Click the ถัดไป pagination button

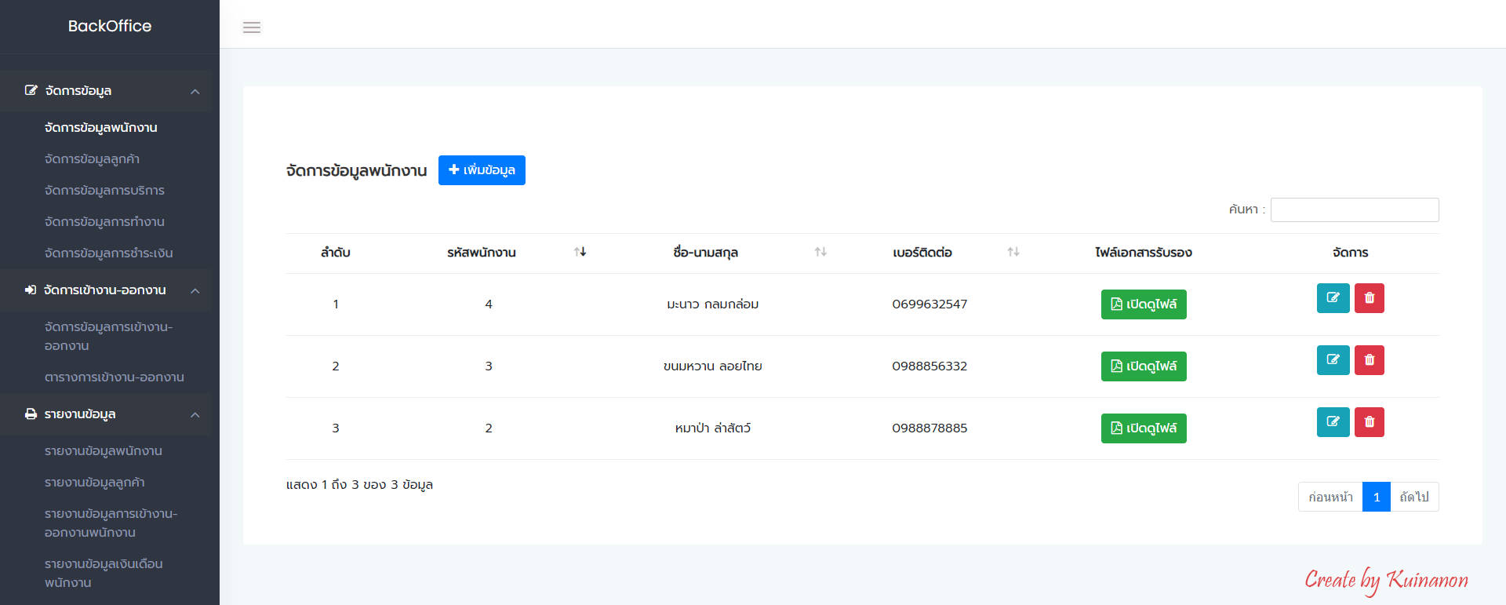pos(1413,497)
